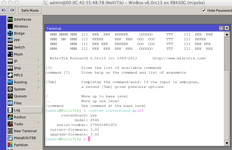Click the Terminal scrollbar up arrow
Viewport: 232px width, 150px height.
(227, 35)
